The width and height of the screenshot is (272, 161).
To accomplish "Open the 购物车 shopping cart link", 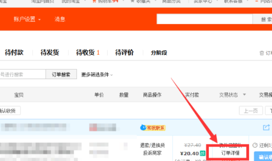I will [x=105, y=1].
